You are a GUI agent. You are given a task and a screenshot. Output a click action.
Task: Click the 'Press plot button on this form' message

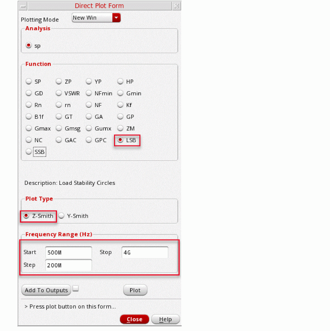click(x=70, y=307)
